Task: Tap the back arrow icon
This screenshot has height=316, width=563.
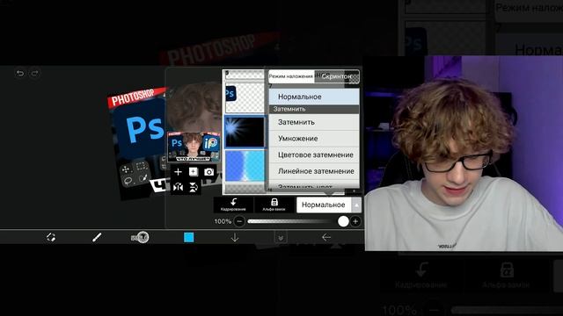Action: [326, 237]
